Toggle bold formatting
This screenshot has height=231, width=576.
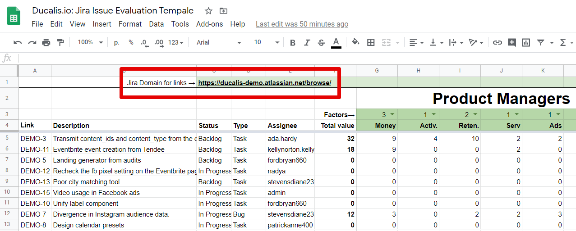(293, 42)
